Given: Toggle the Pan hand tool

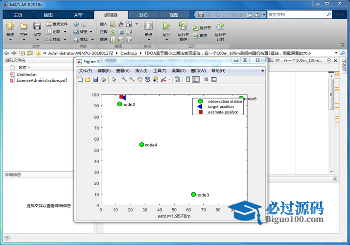Looking at the screenshot, I should click(140, 79).
